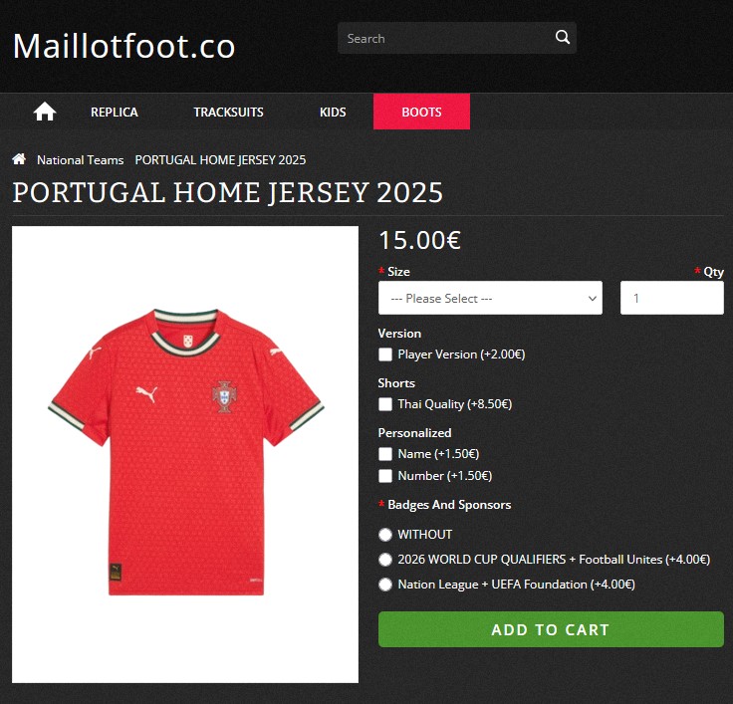The width and height of the screenshot is (733, 704).
Task: Click the search magnifier icon
Action: (x=562, y=37)
